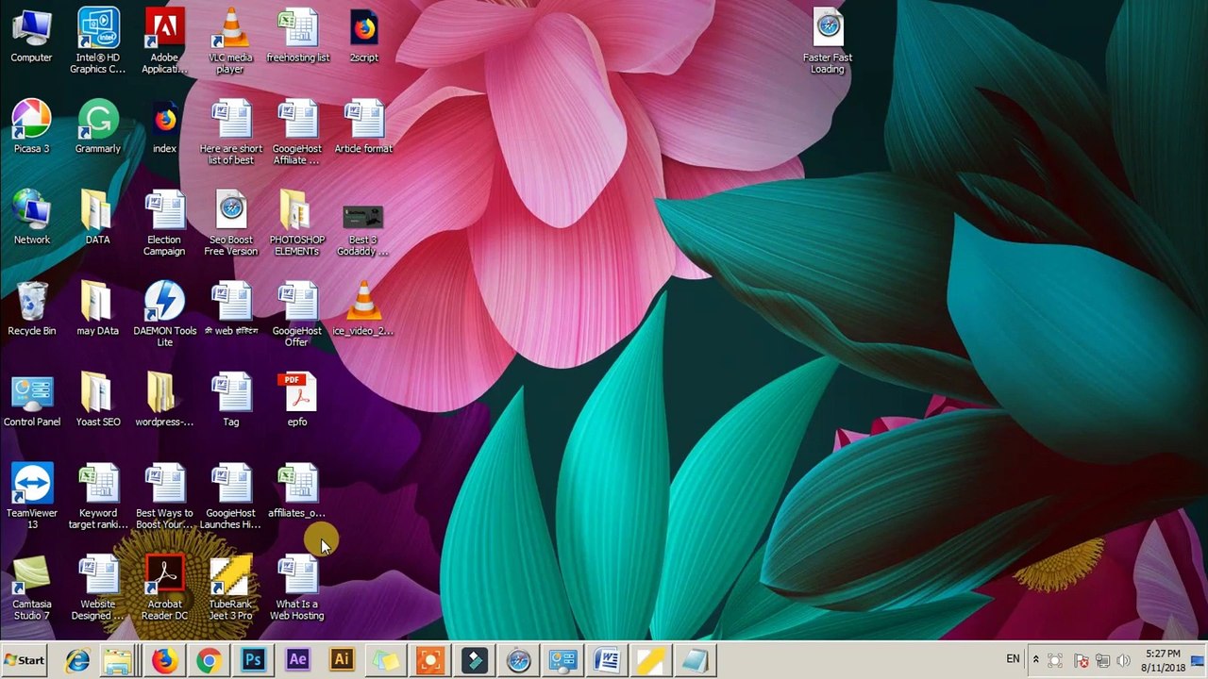Select the DATA folder
This screenshot has height=679, width=1208.
[x=98, y=219]
